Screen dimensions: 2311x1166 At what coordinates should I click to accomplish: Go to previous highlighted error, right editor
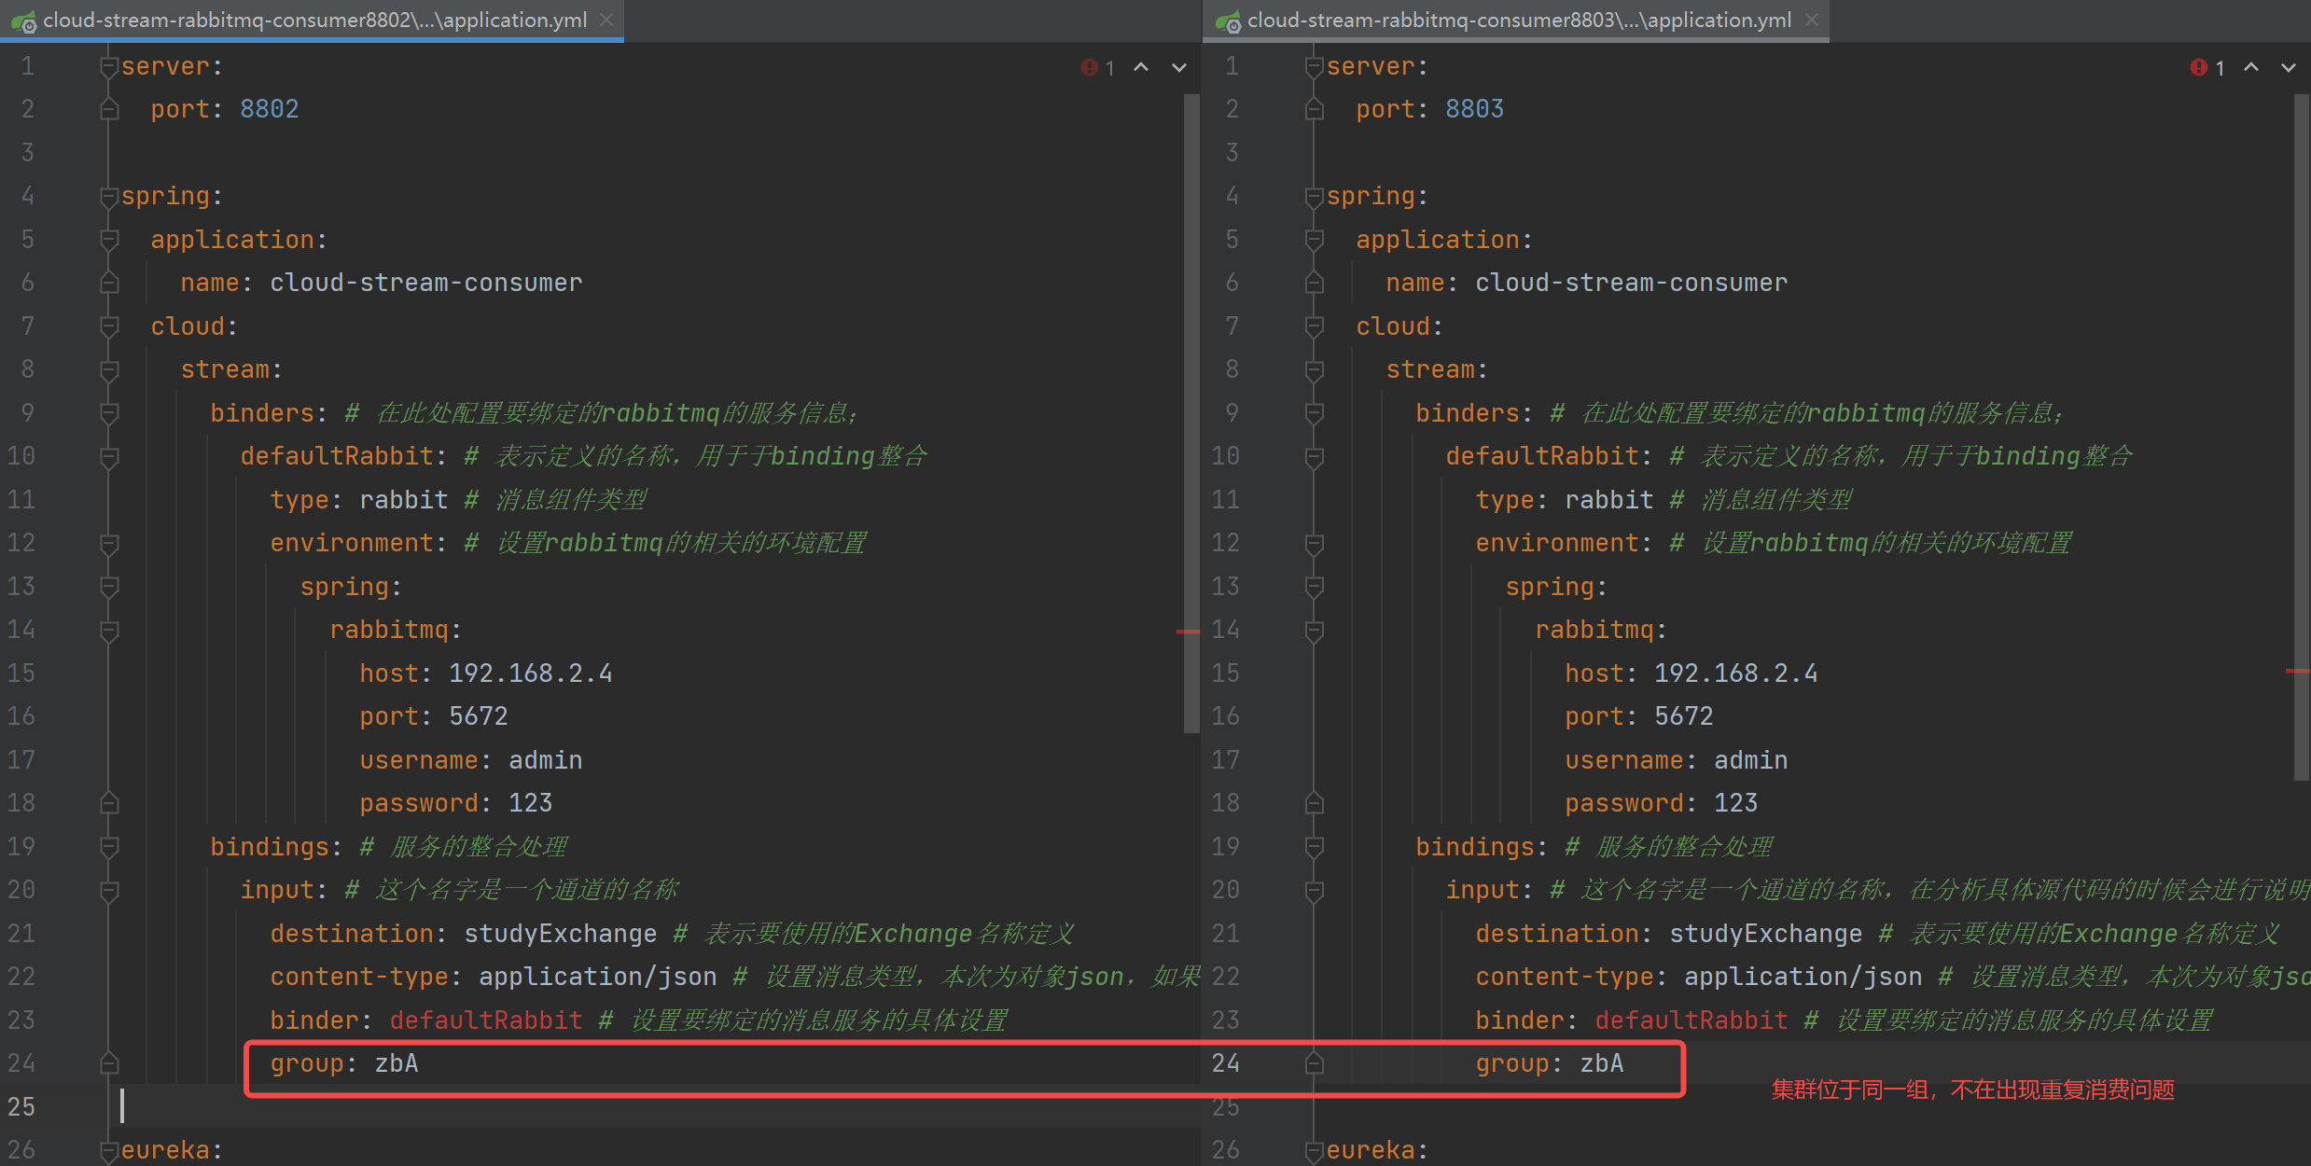pos(2251,67)
